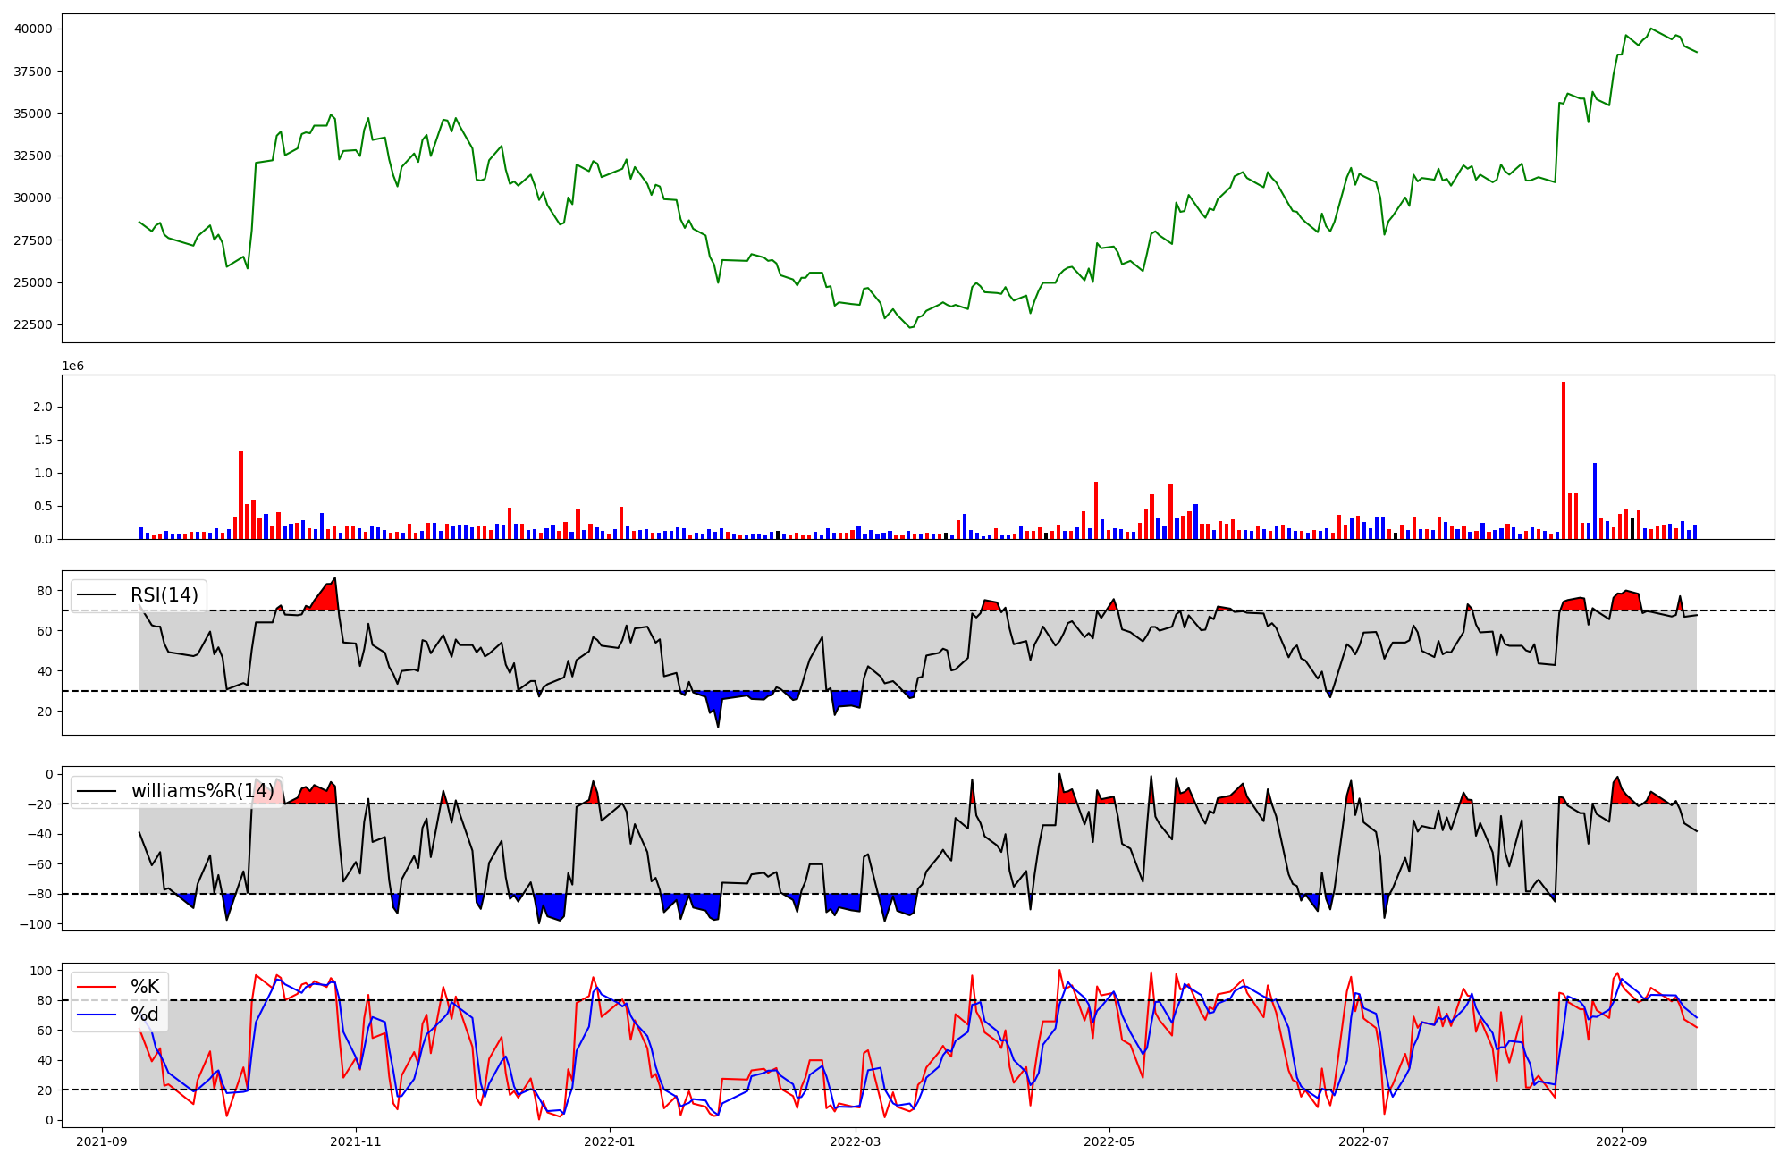Click the 2.0 volume axis tick label
Image resolution: width=1788 pixels, height=1162 pixels.
point(42,408)
